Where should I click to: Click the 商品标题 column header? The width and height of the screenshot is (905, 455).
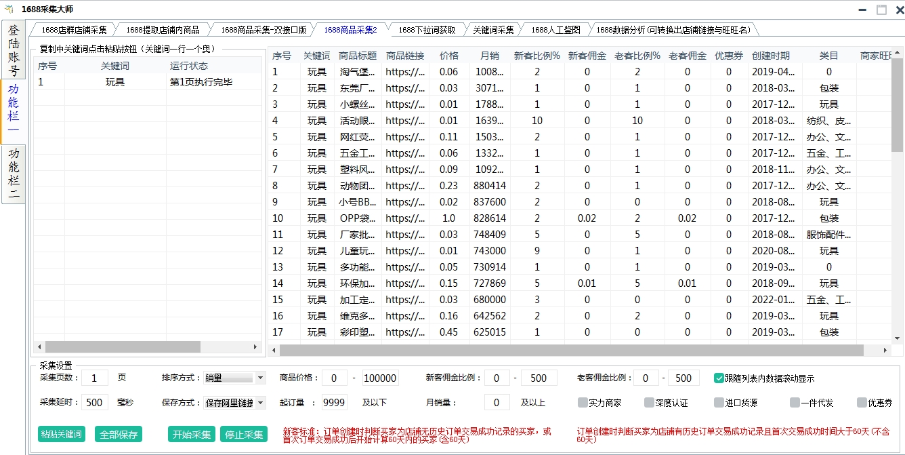358,56
